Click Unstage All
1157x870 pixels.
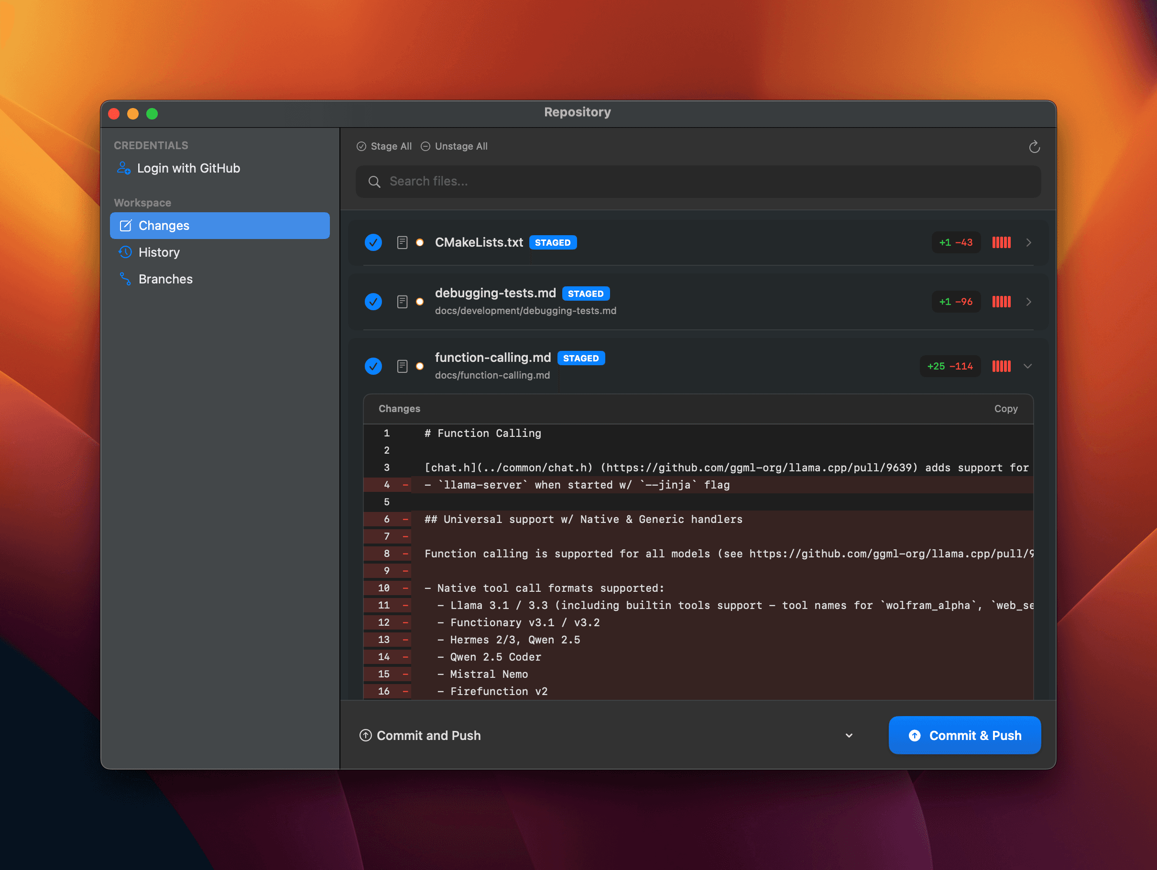click(455, 146)
